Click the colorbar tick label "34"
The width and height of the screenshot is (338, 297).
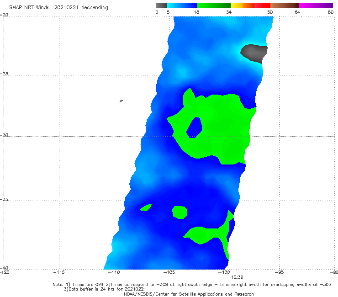coord(229,12)
